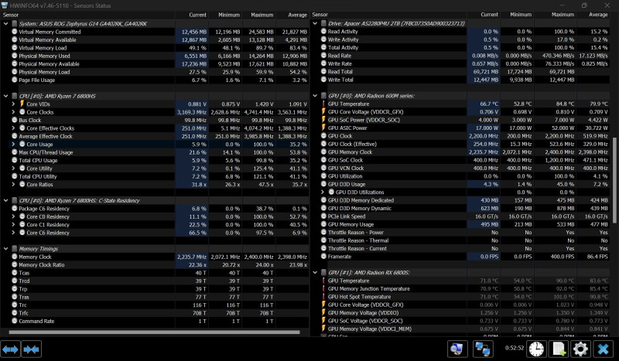Expand the Core C0 Residency row
This screenshot has height=361, width=619.
point(14,216)
